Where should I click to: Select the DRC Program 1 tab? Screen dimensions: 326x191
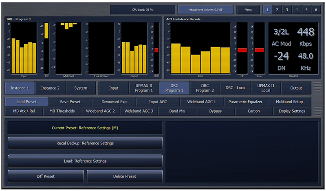pyautogui.click(x=174, y=88)
